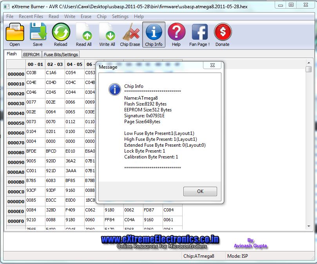Click the Write All icon

pyautogui.click(x=107, y=35)
